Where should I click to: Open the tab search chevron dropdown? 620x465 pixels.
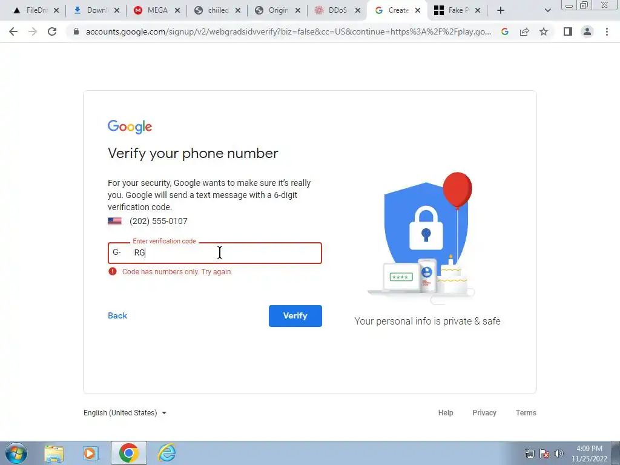click(x=547, y=10)
